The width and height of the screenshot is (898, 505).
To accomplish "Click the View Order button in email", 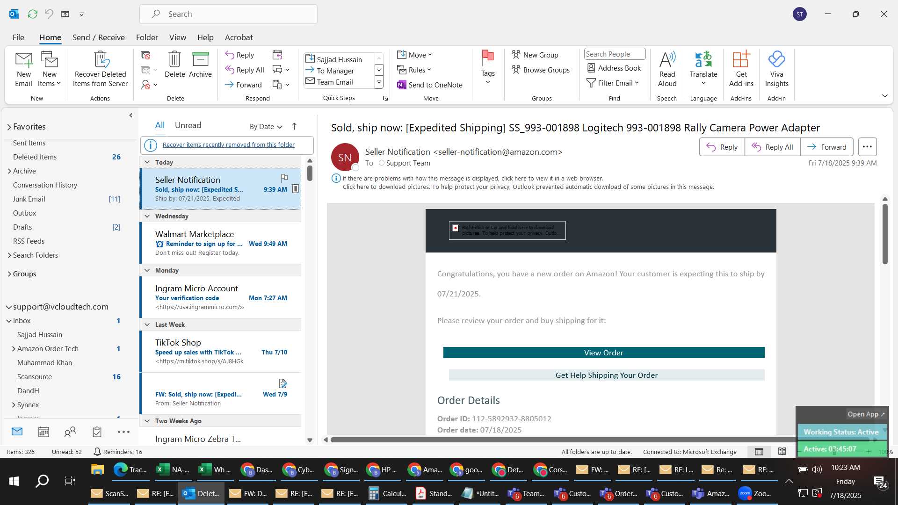I will click(603, 353).
